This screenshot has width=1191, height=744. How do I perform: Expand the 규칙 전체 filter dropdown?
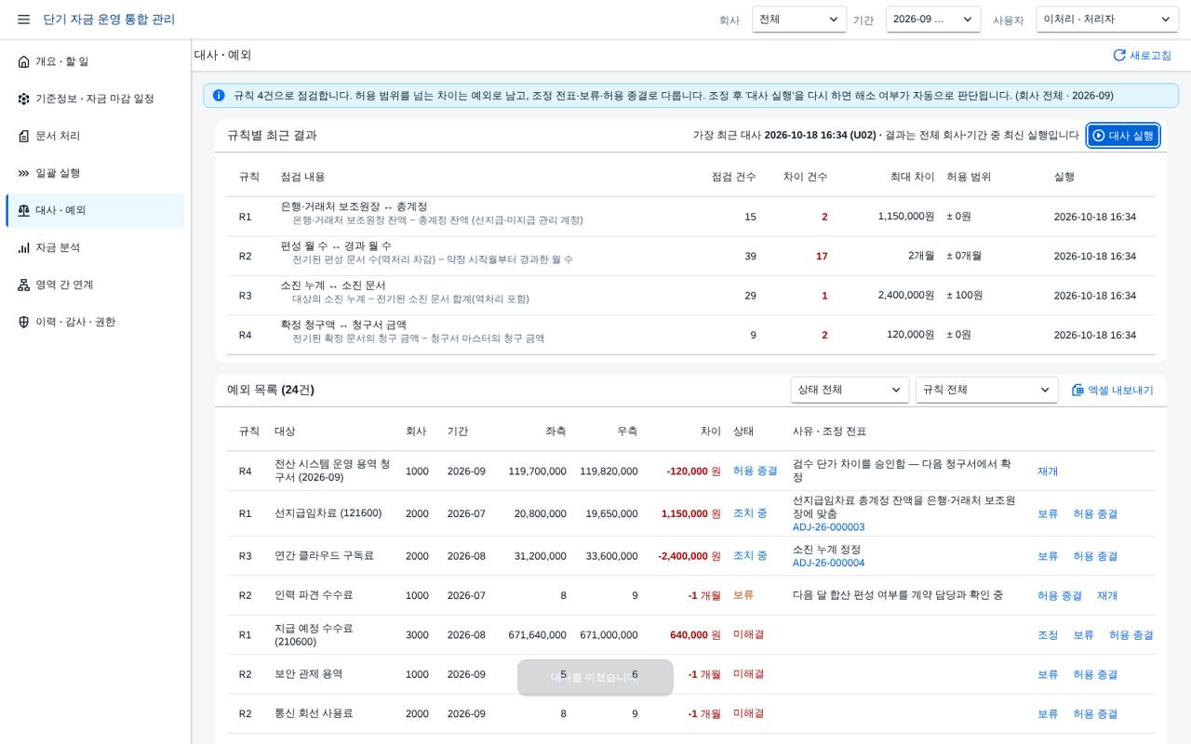coord(987,390)
